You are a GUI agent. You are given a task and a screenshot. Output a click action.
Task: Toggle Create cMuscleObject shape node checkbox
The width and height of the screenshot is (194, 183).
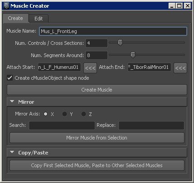click(10, 78)
